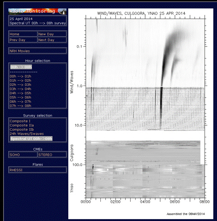This screenshot has height=221, width=217.
Task: Open the Composite IIa survey
Action: 22,125
